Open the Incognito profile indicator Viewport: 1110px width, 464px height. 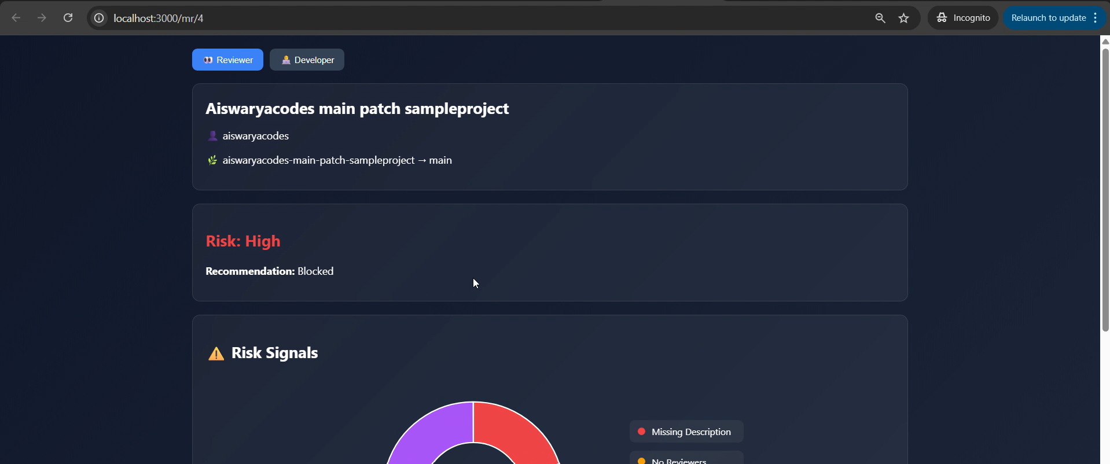click(963, 18)
